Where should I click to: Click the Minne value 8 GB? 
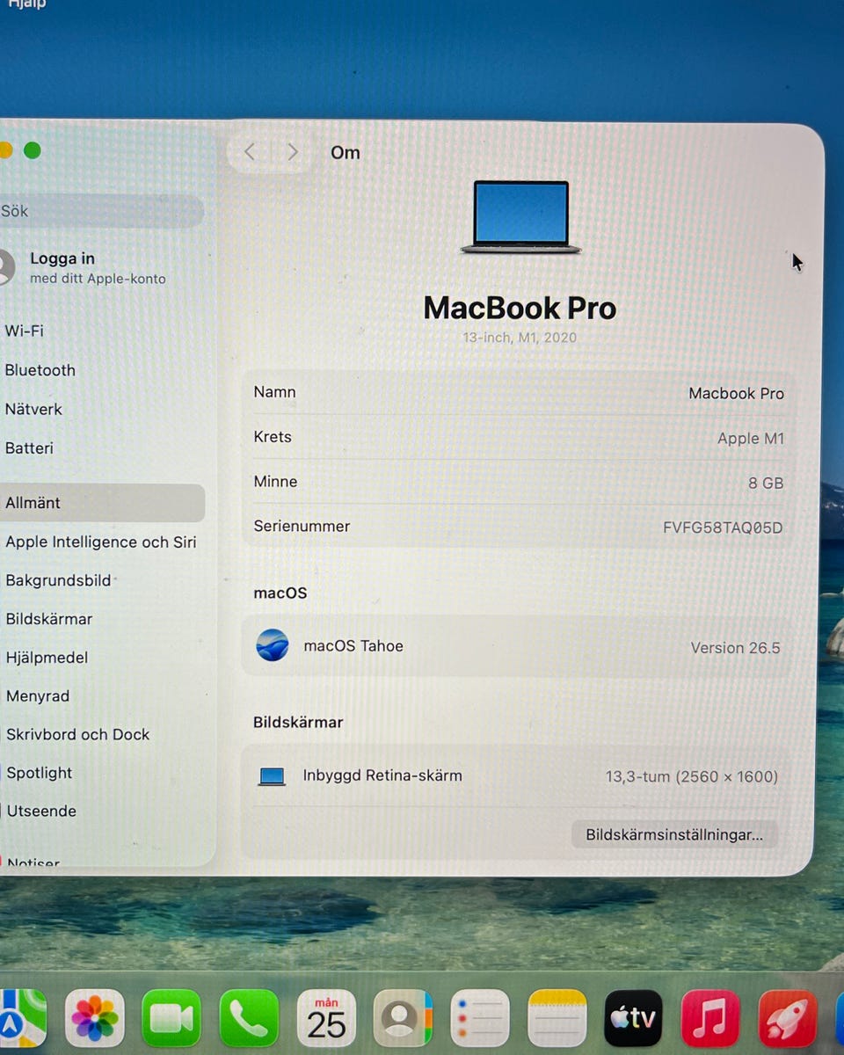click(x=766, y=483)
